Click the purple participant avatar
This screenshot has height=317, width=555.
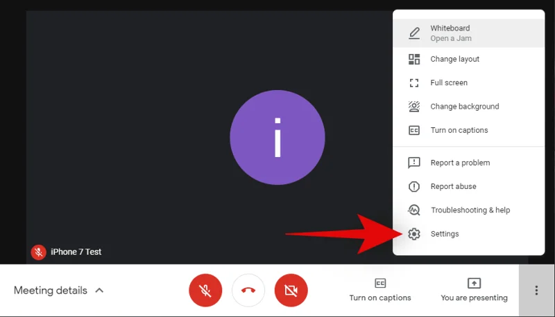pos(277,137)
